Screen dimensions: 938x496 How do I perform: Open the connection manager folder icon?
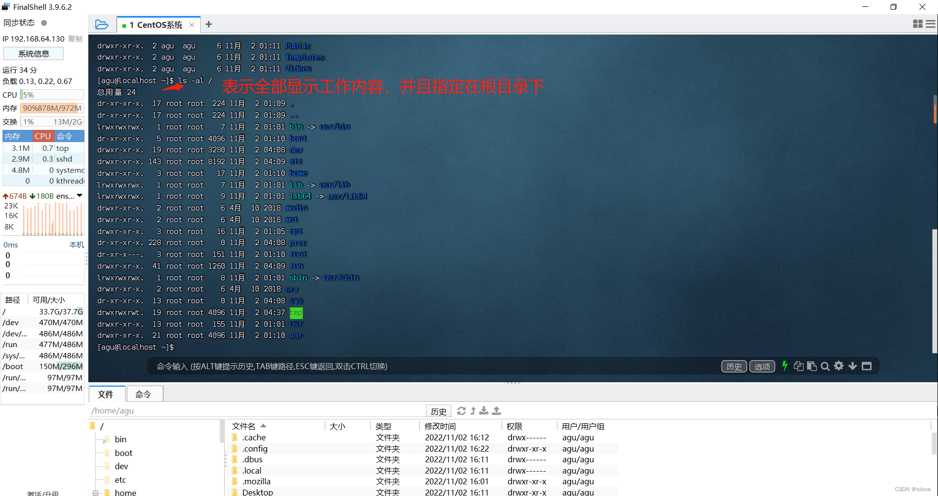(x=102, y=24)
